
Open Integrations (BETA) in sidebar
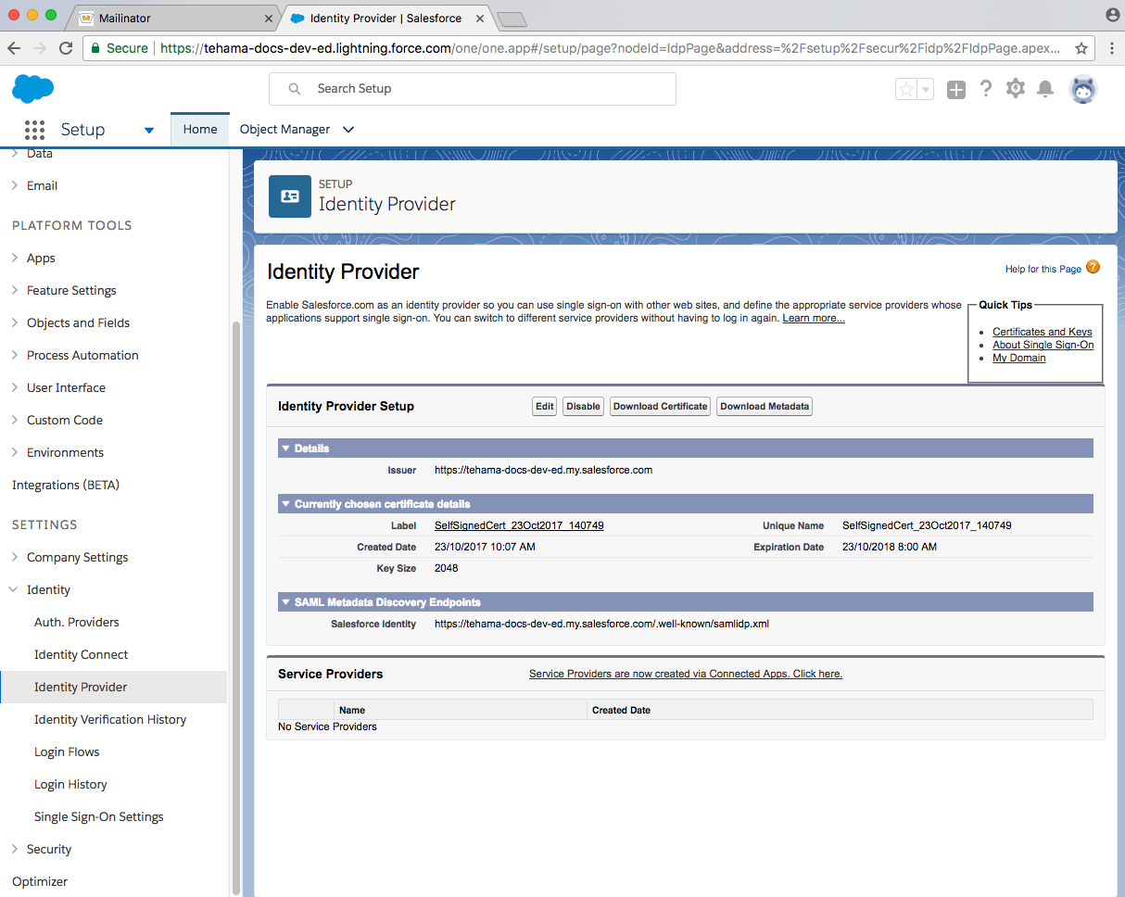[x=66, y=485]
